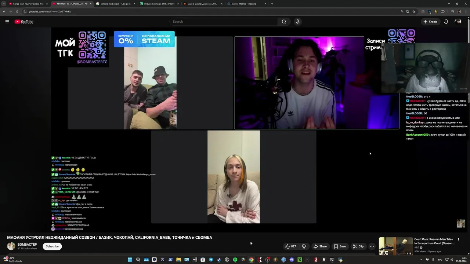Viewport: 470px width, 264px height.
Task: Open the browser zoom indicator
Action: click(x=402, y=11)
